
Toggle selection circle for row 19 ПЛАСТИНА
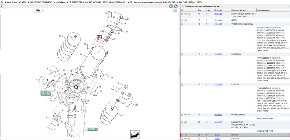[x=182, y=54]
